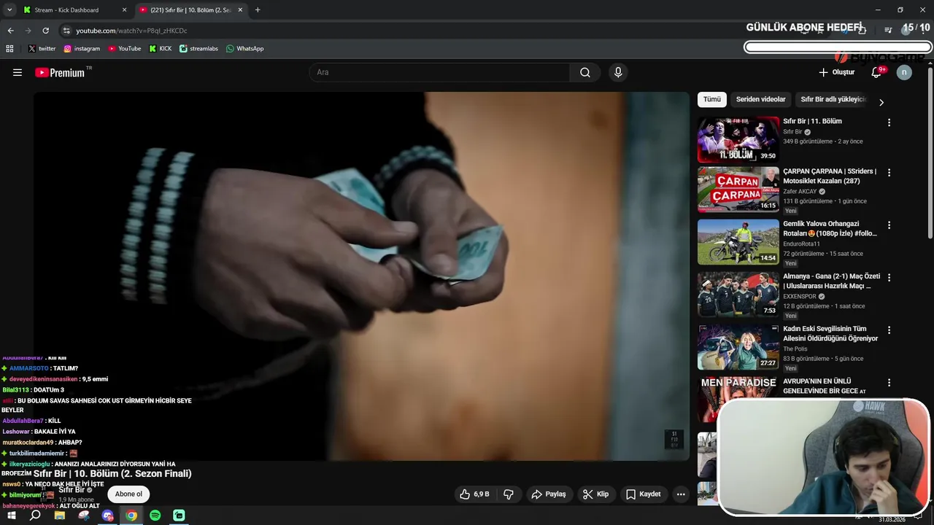Open options for Gemlik Yalova Orhangazi video
Viewport: 934px width, 525px height.
(x=889, y=225)
